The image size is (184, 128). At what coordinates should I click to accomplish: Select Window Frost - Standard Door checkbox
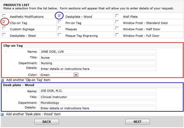117,22
